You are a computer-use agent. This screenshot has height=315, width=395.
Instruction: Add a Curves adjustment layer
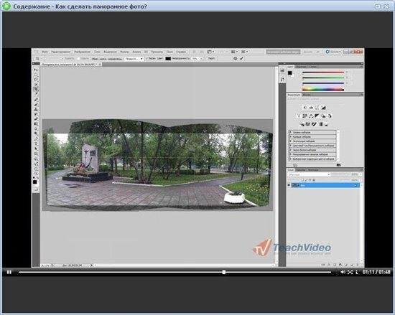[x=317, y=108]
